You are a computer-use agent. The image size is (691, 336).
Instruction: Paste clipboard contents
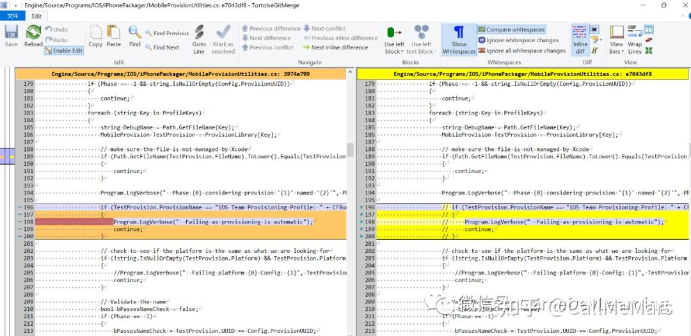coord(114,36)
